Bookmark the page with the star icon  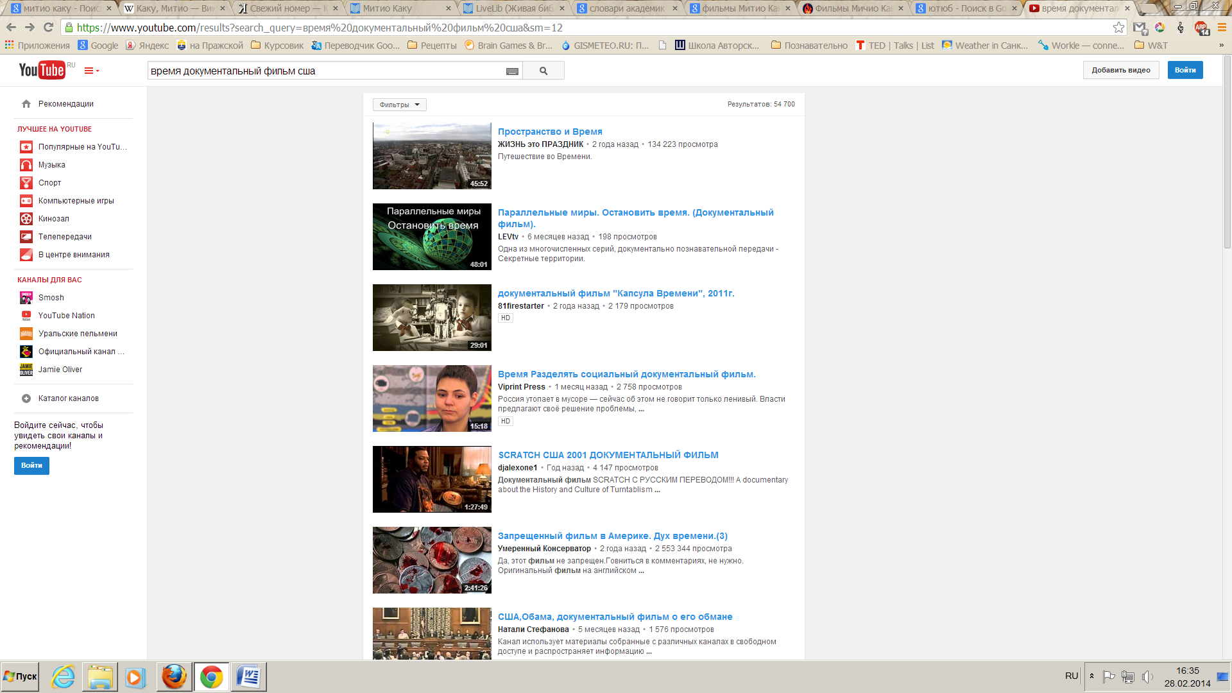(1118, 28)
